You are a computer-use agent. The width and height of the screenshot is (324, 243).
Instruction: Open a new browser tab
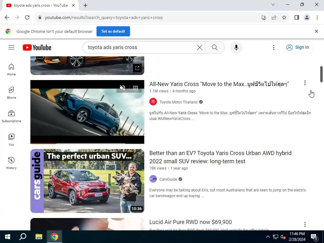click(x=85, y=6)
